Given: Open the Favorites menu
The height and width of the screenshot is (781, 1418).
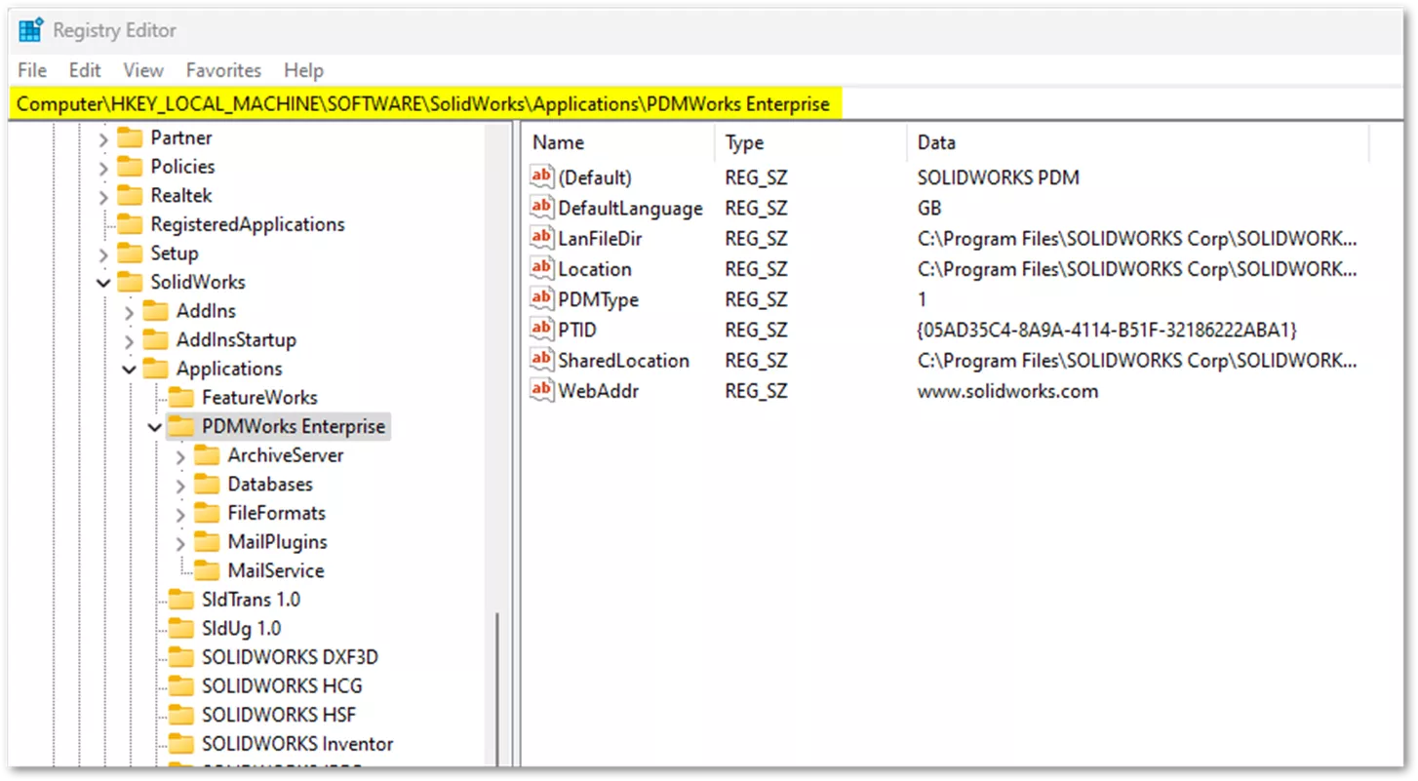Looking at the screenshot, I should 223,70.
